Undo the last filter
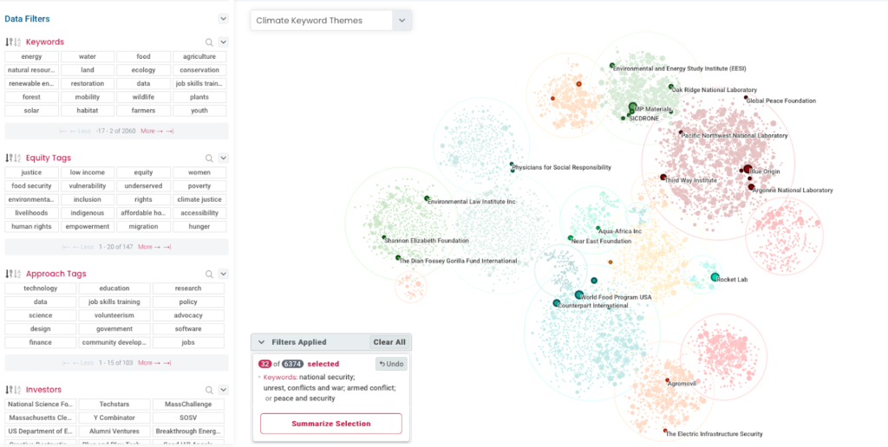The width and height of the screenshot is (888, 447). click(393, 364)
